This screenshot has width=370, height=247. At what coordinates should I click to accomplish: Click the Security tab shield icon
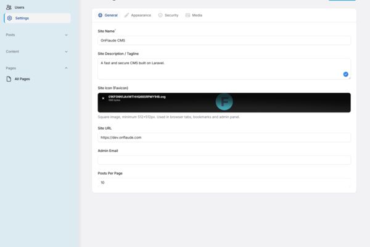(160, 15)
